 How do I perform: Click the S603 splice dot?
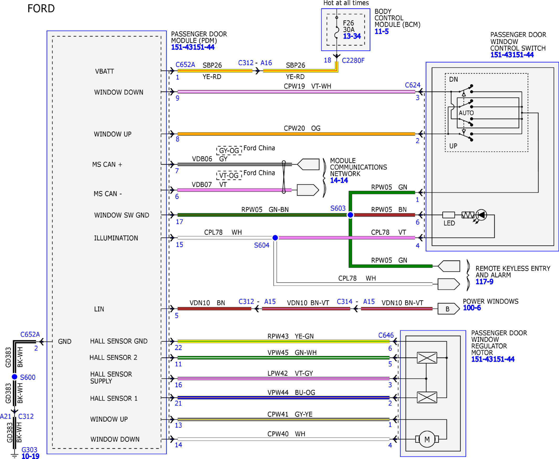click(x=350, y=215)
